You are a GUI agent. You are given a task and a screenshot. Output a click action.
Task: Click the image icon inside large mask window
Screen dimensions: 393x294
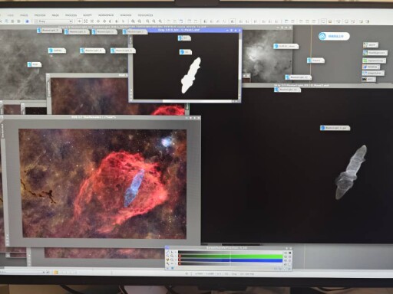pos(335,128)
